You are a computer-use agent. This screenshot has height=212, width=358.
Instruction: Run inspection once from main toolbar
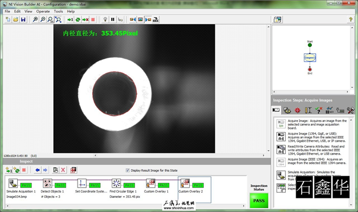point(70,20)
